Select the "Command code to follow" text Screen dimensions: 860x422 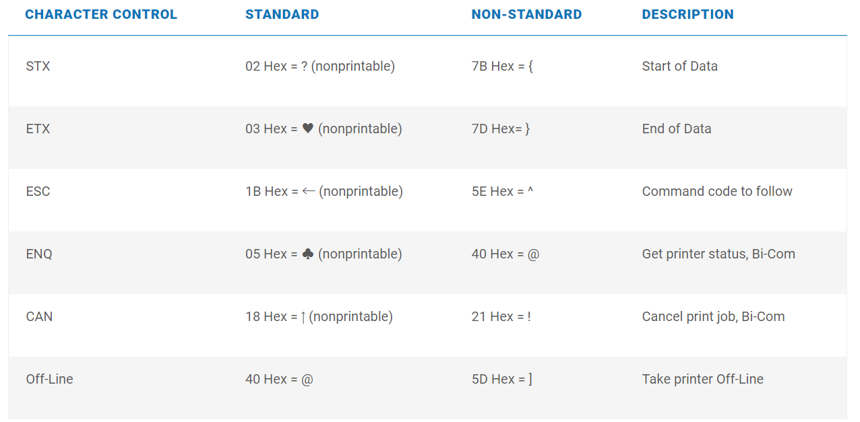point(717,191)
